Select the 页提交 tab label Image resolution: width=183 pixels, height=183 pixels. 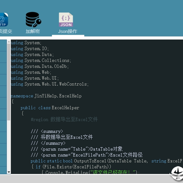tap(6, 32)
